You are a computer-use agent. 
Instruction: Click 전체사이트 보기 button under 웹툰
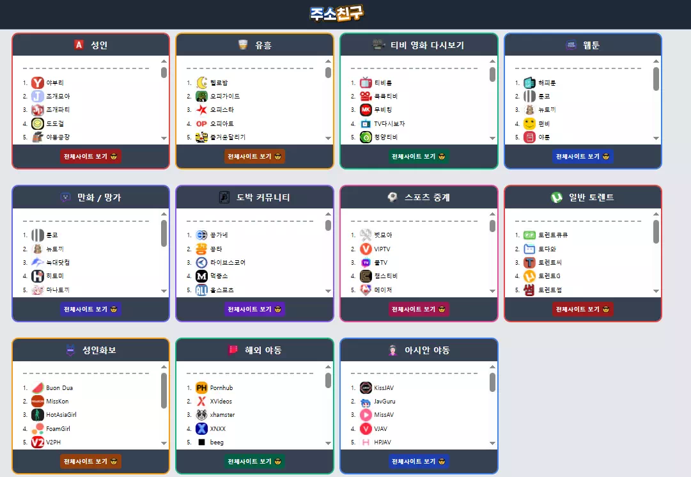[582, 157]
